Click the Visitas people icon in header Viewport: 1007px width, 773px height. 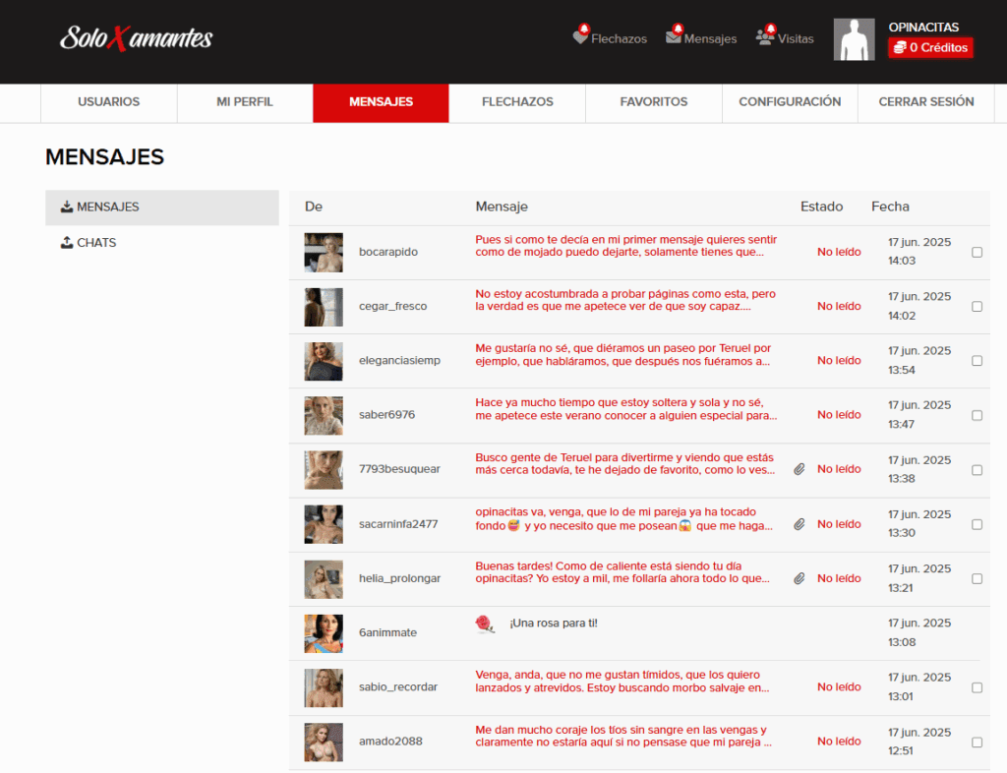(x=765, y=37)
